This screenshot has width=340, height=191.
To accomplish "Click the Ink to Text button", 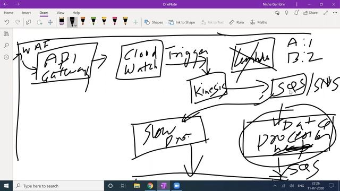I will [x=212, y=22].
